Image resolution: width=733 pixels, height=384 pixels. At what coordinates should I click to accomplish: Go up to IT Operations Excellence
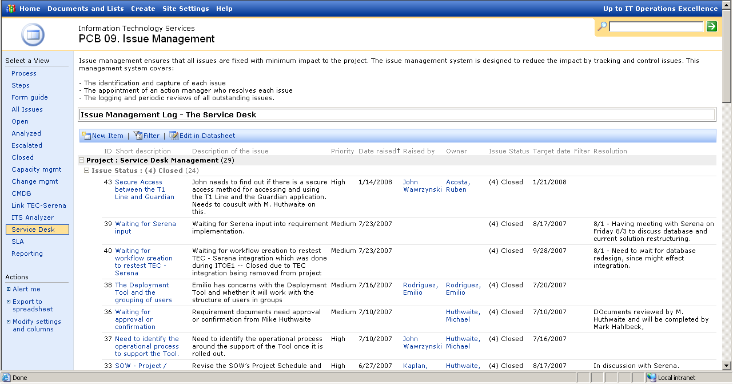(660, 9)
